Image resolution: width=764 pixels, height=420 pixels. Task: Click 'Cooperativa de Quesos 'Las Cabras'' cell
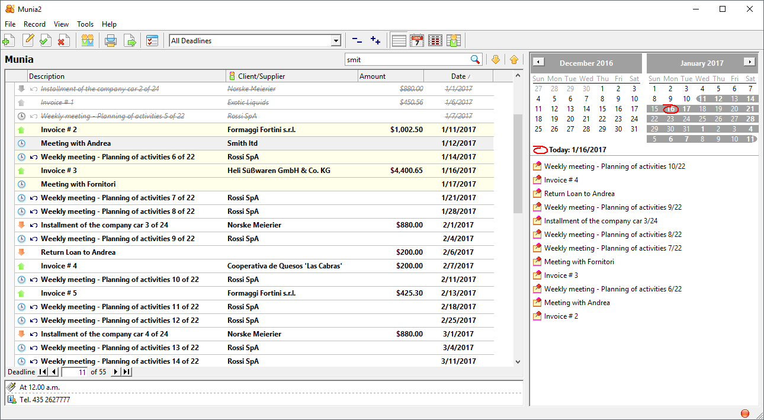[284, 266]
